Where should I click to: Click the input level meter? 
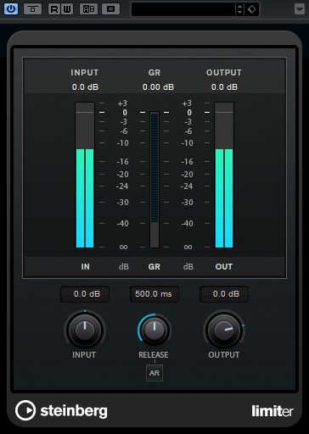[x=85, y=175]
